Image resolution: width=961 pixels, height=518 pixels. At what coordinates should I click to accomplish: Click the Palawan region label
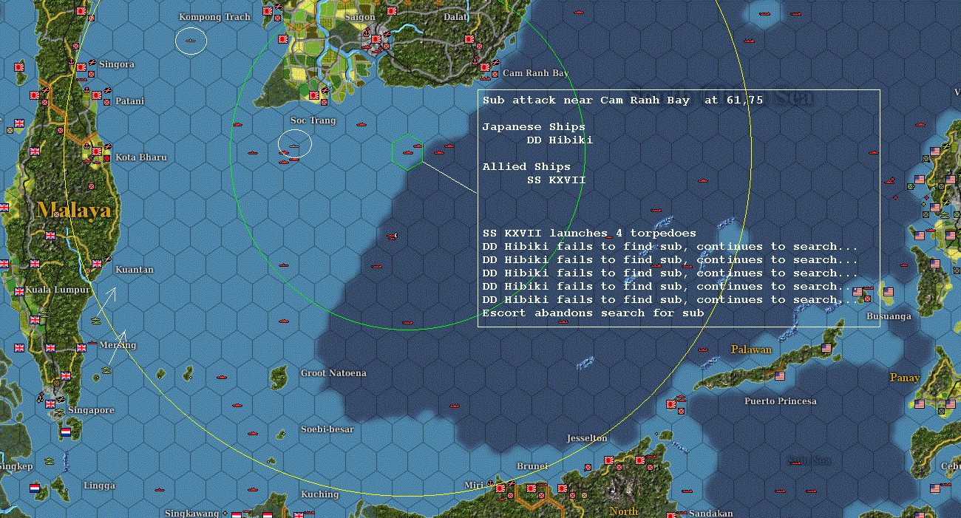click(751, 350)
